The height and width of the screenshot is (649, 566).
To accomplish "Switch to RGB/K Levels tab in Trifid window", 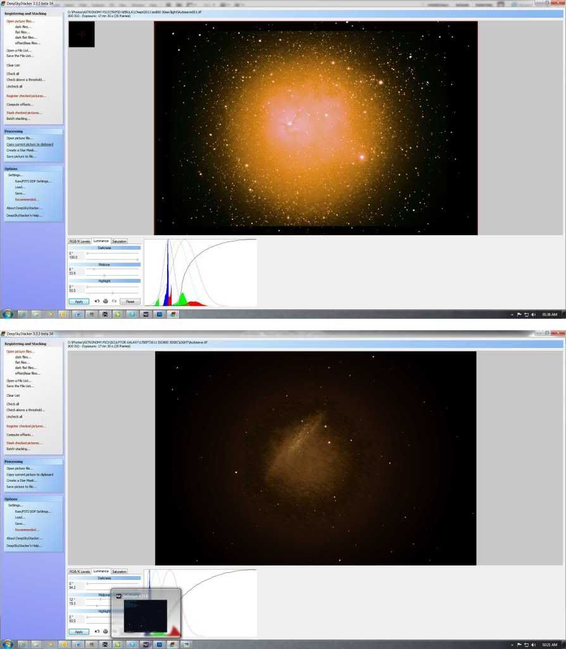I will pyautogui.click(x=80, y=241).
